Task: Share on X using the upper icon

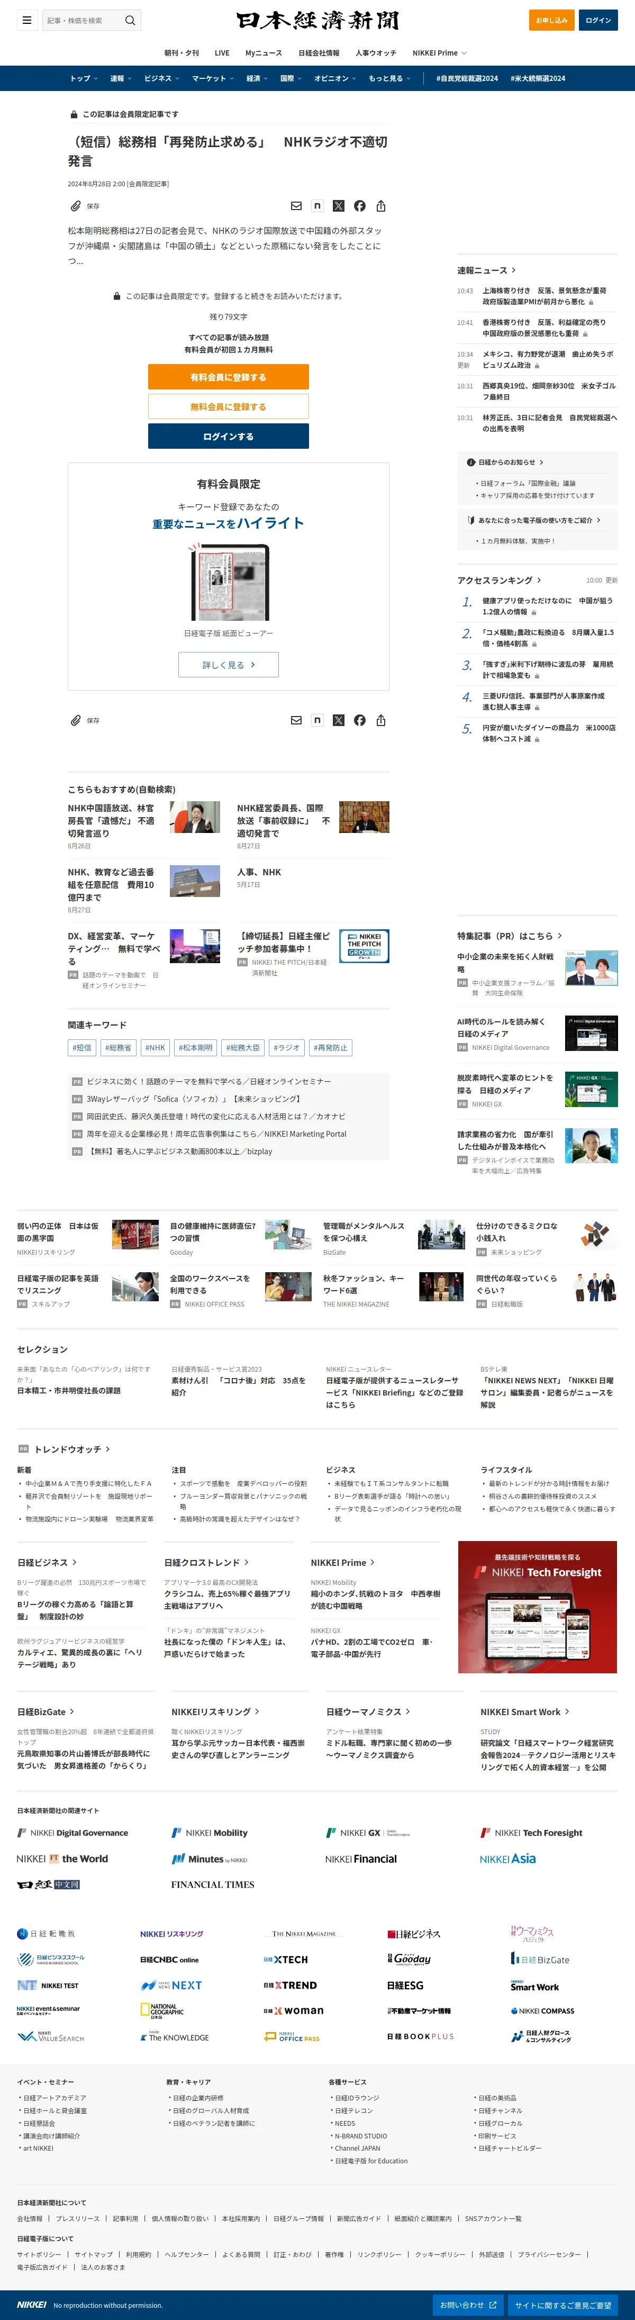Action: pyautogui.click(x=339, y=206)
